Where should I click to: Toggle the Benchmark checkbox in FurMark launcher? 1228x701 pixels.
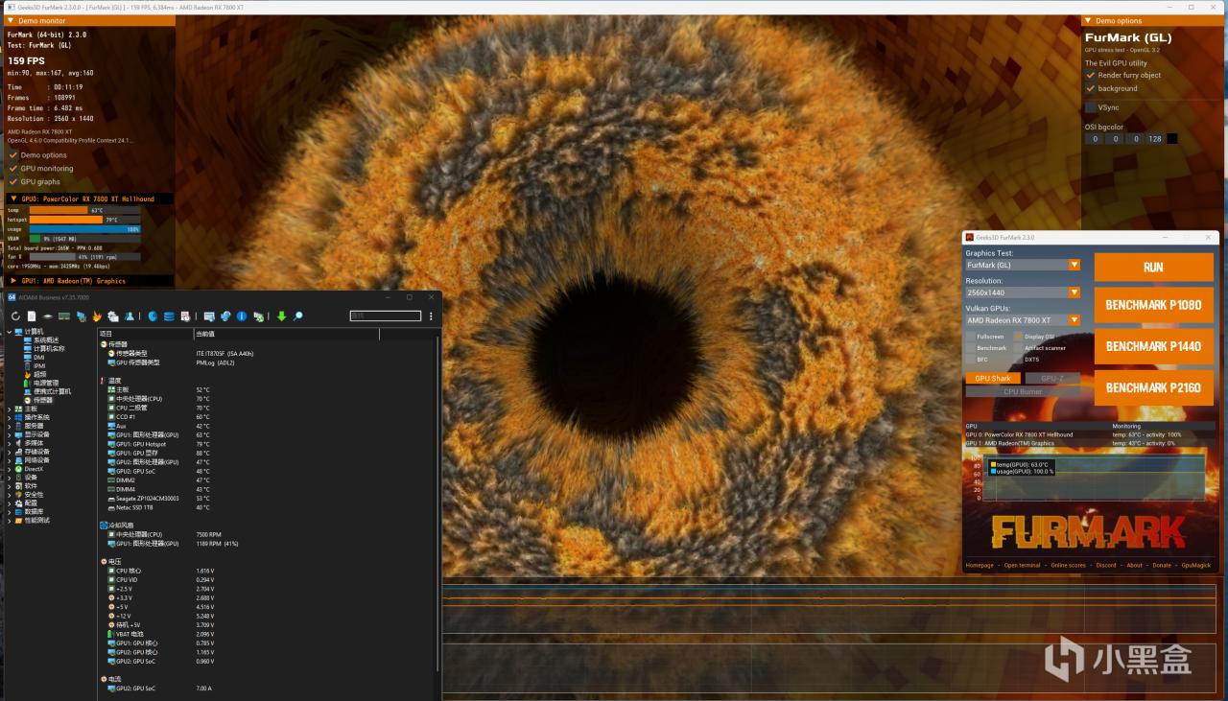coord(970,348)
